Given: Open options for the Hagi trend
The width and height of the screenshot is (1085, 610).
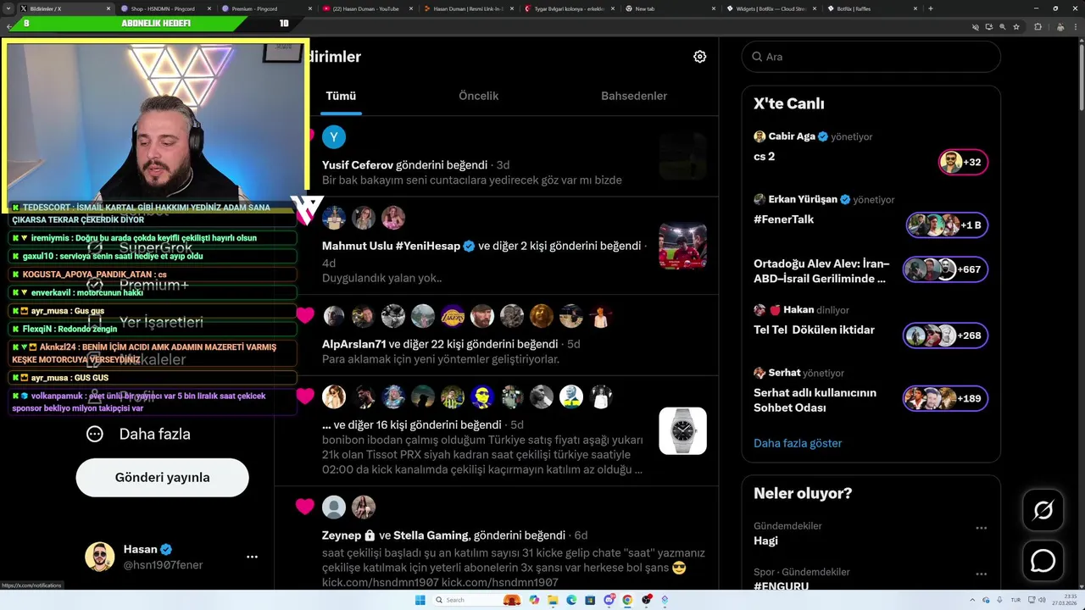Looking at the screenshot, I should pos(981,528).
